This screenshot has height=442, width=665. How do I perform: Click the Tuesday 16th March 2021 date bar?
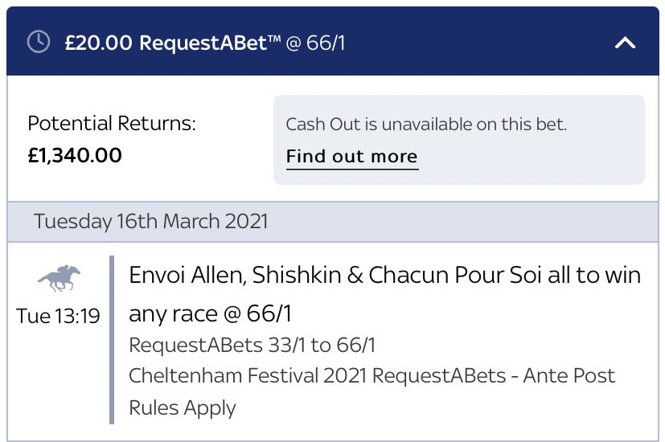coord(150,221)
